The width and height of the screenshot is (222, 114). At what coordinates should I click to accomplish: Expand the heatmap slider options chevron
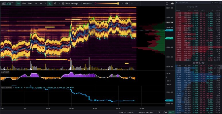122,3
